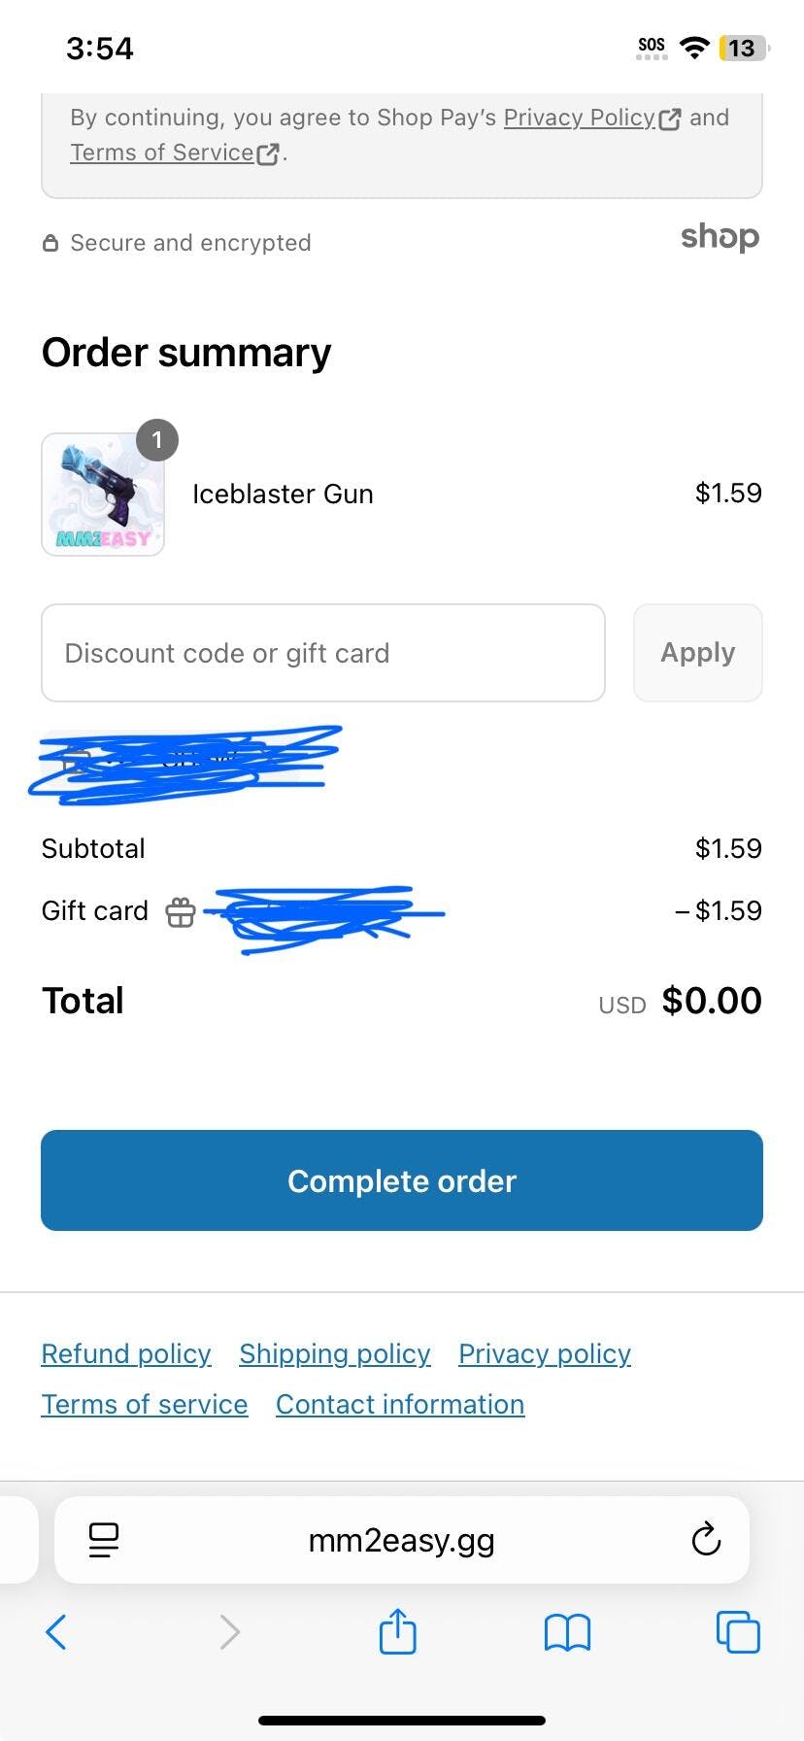Image resolution: width=804 pixels, height=1741 pixels.
Task: Click the Complete order button
Action: 402,1180
